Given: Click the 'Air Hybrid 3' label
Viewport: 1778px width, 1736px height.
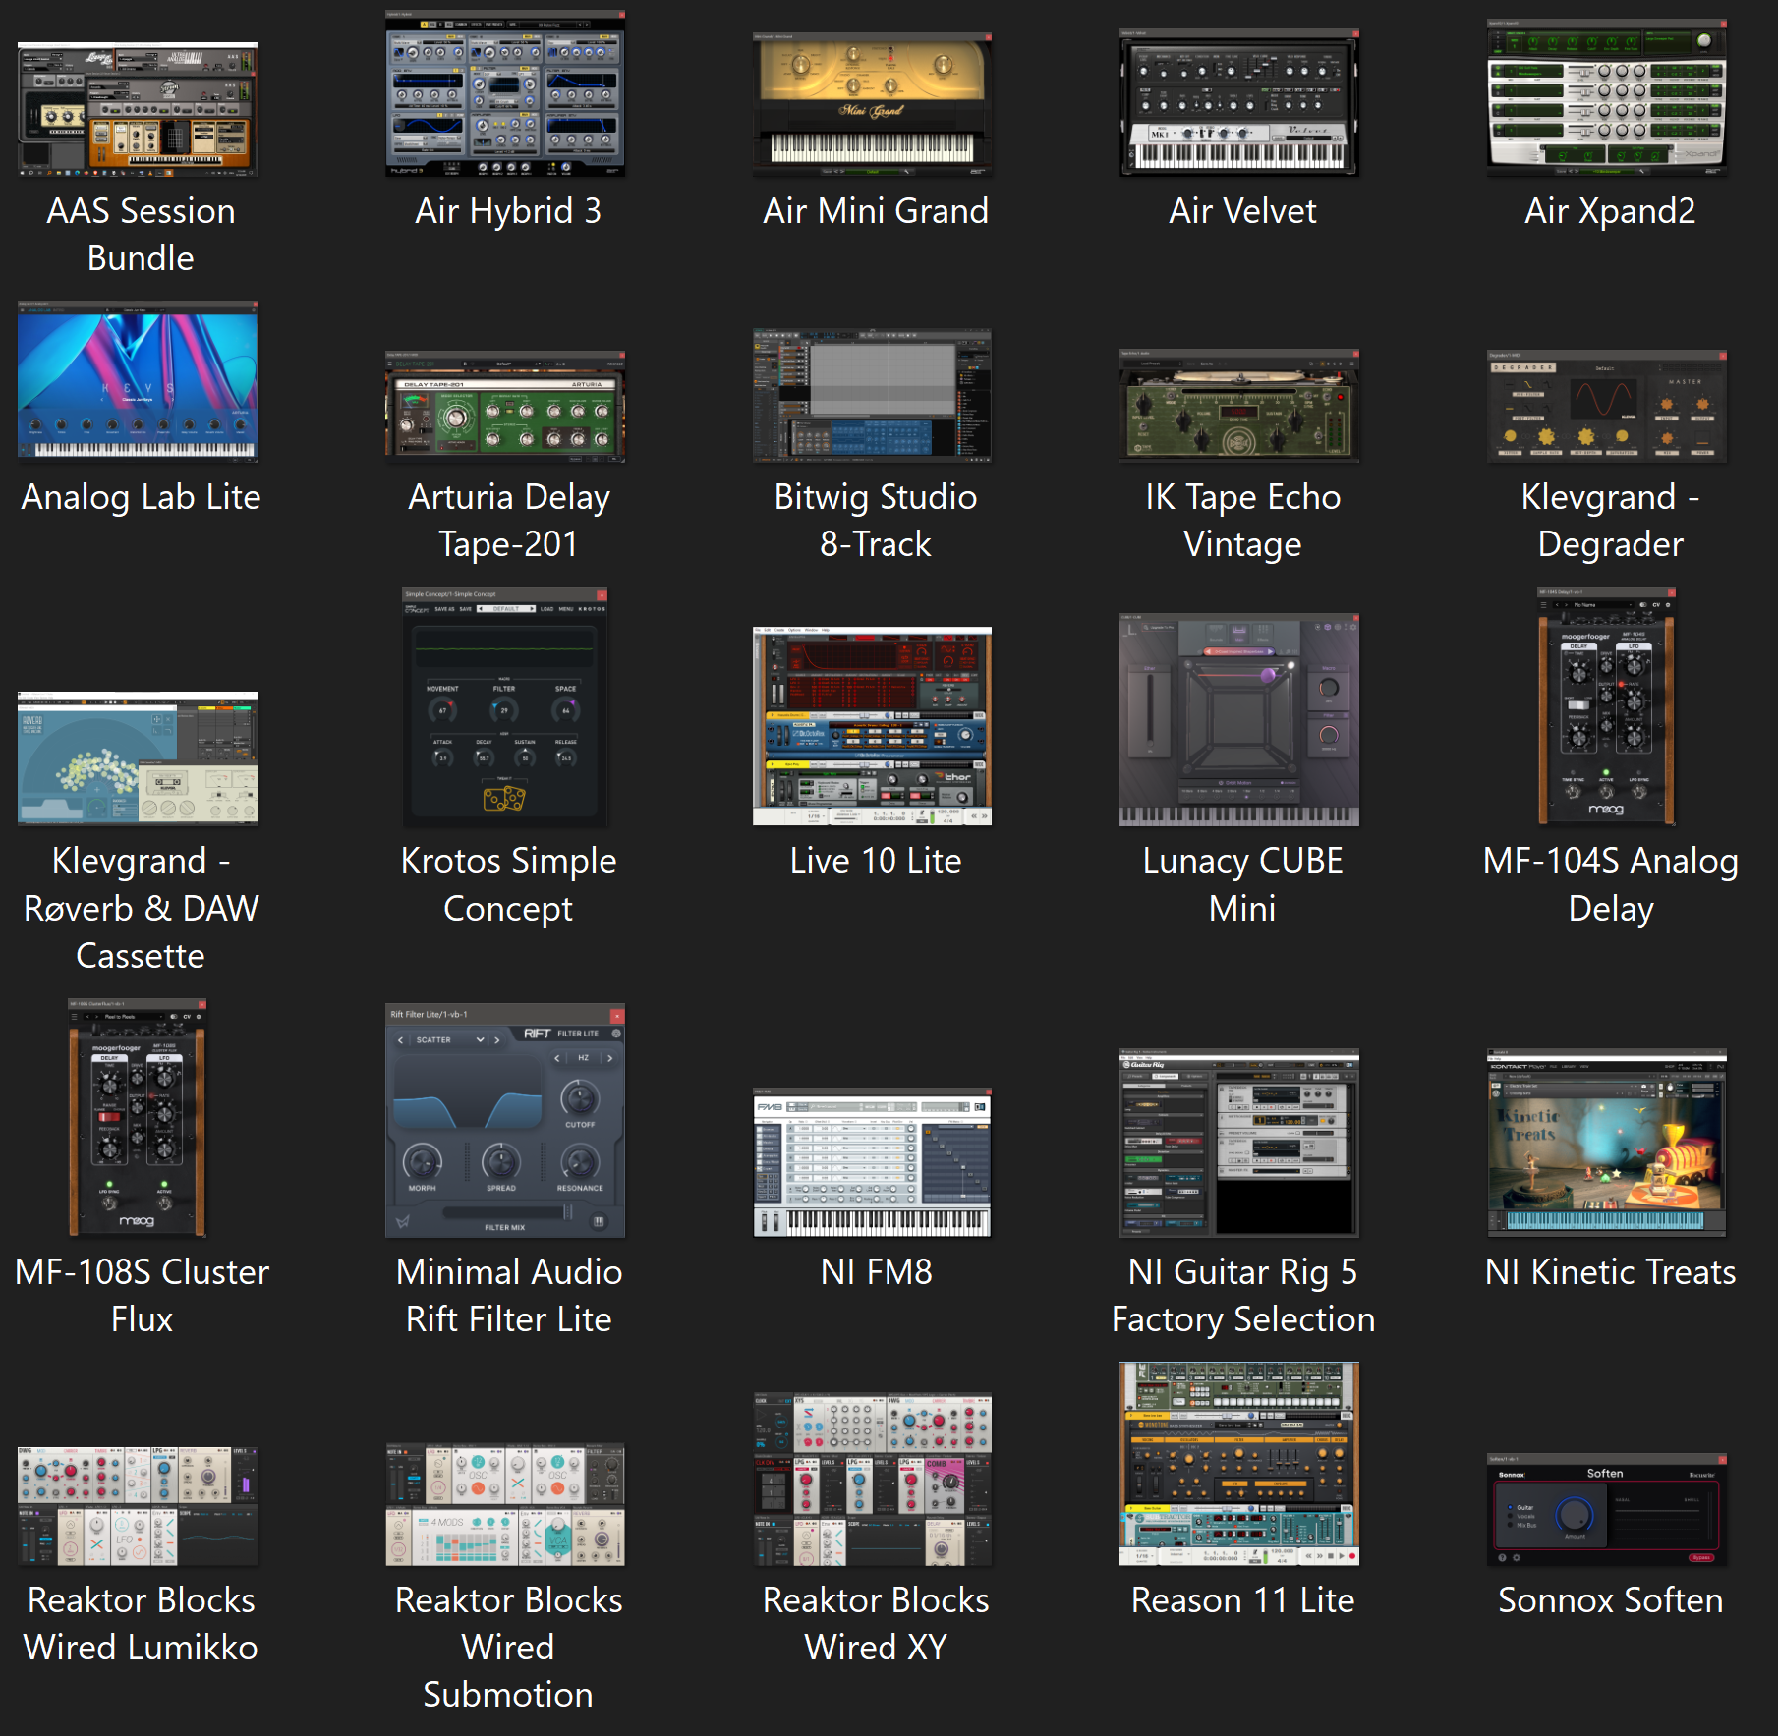Looking at the screenshot, I should 508,211.
